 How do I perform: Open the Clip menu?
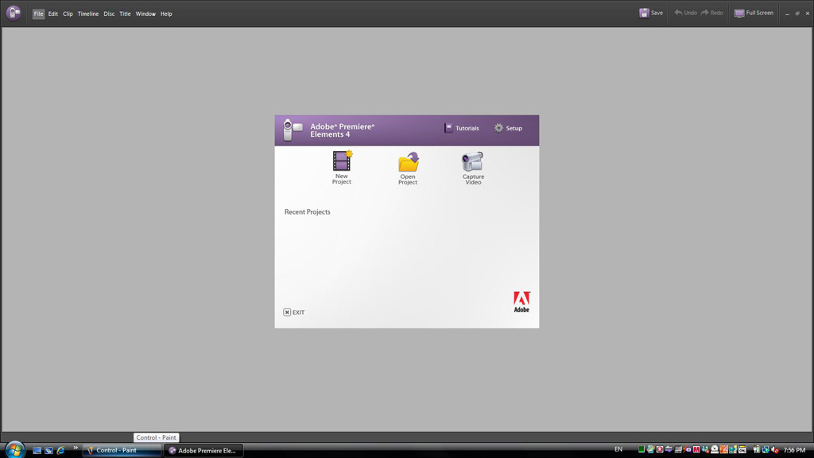[68, 14]
